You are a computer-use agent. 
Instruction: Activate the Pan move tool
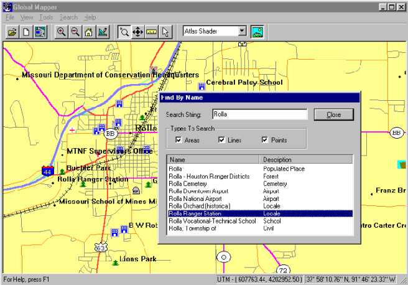click(137, 32)
